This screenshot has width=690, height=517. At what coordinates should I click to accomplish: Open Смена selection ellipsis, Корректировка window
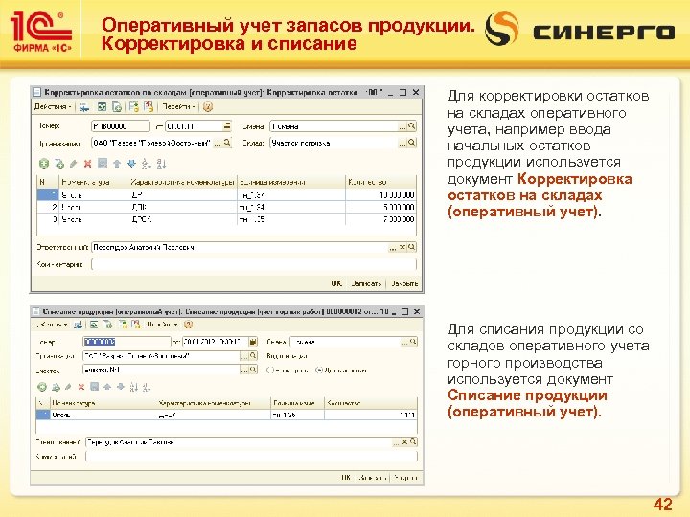402,126
